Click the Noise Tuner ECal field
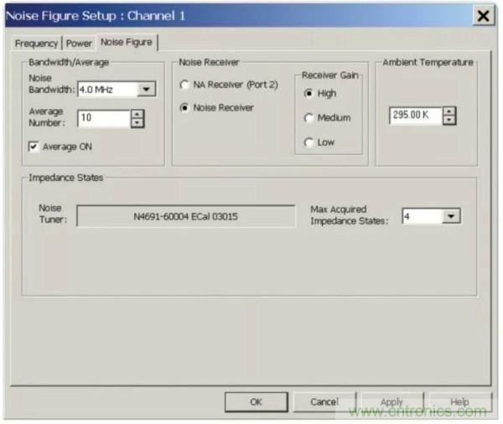 pos(185,216)
